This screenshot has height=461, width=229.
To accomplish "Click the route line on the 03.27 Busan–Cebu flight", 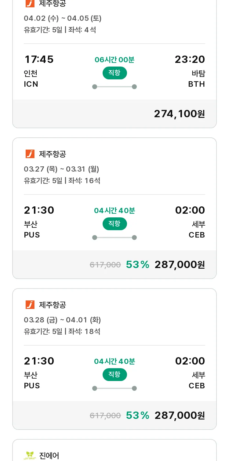I will click(x=114, y=238).
